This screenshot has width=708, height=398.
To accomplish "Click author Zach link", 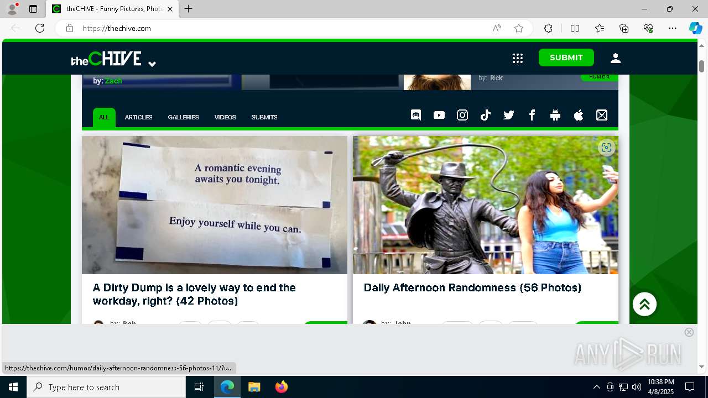I will click(113, 81).
